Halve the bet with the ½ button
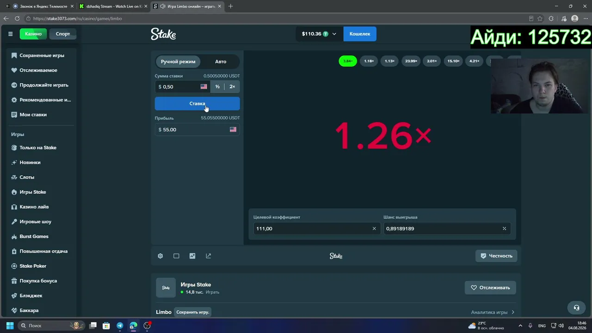The image size is (592, 333). coord(217,86)
